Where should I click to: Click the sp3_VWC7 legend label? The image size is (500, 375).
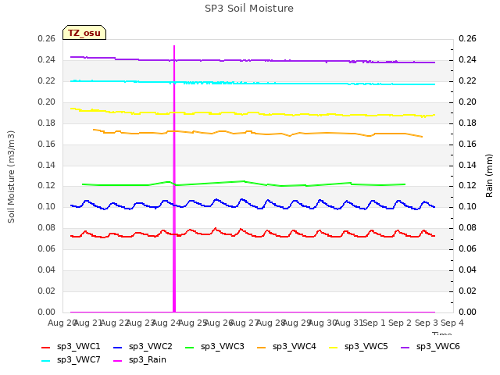tap(78, 360)
